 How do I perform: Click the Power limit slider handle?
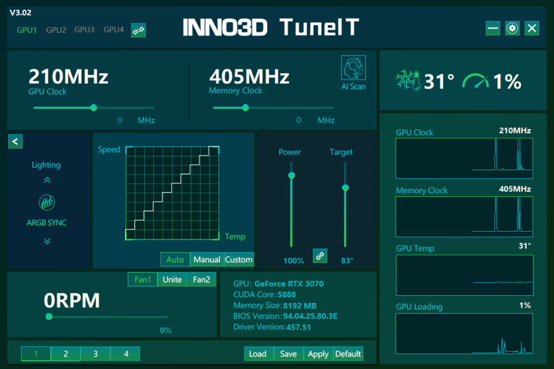tap(292, 175)
